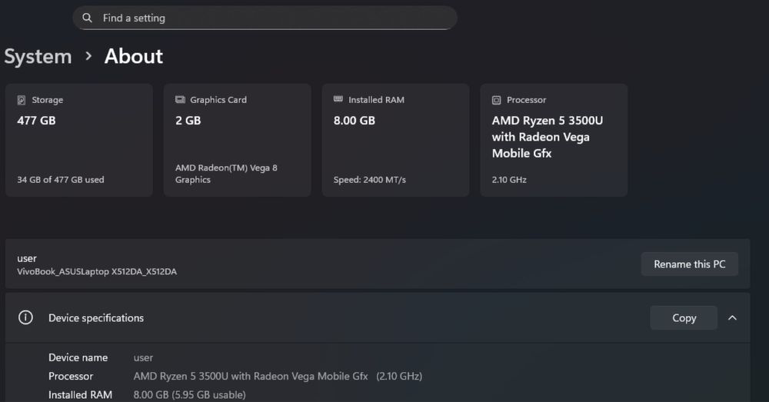Click the Installed RAM memory icon
Image resolution: width=769 pixels, height=402 pixels.
tap(338, 100)
